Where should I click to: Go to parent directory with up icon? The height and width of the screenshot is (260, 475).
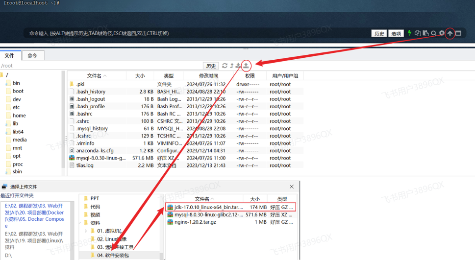[232, 66]
